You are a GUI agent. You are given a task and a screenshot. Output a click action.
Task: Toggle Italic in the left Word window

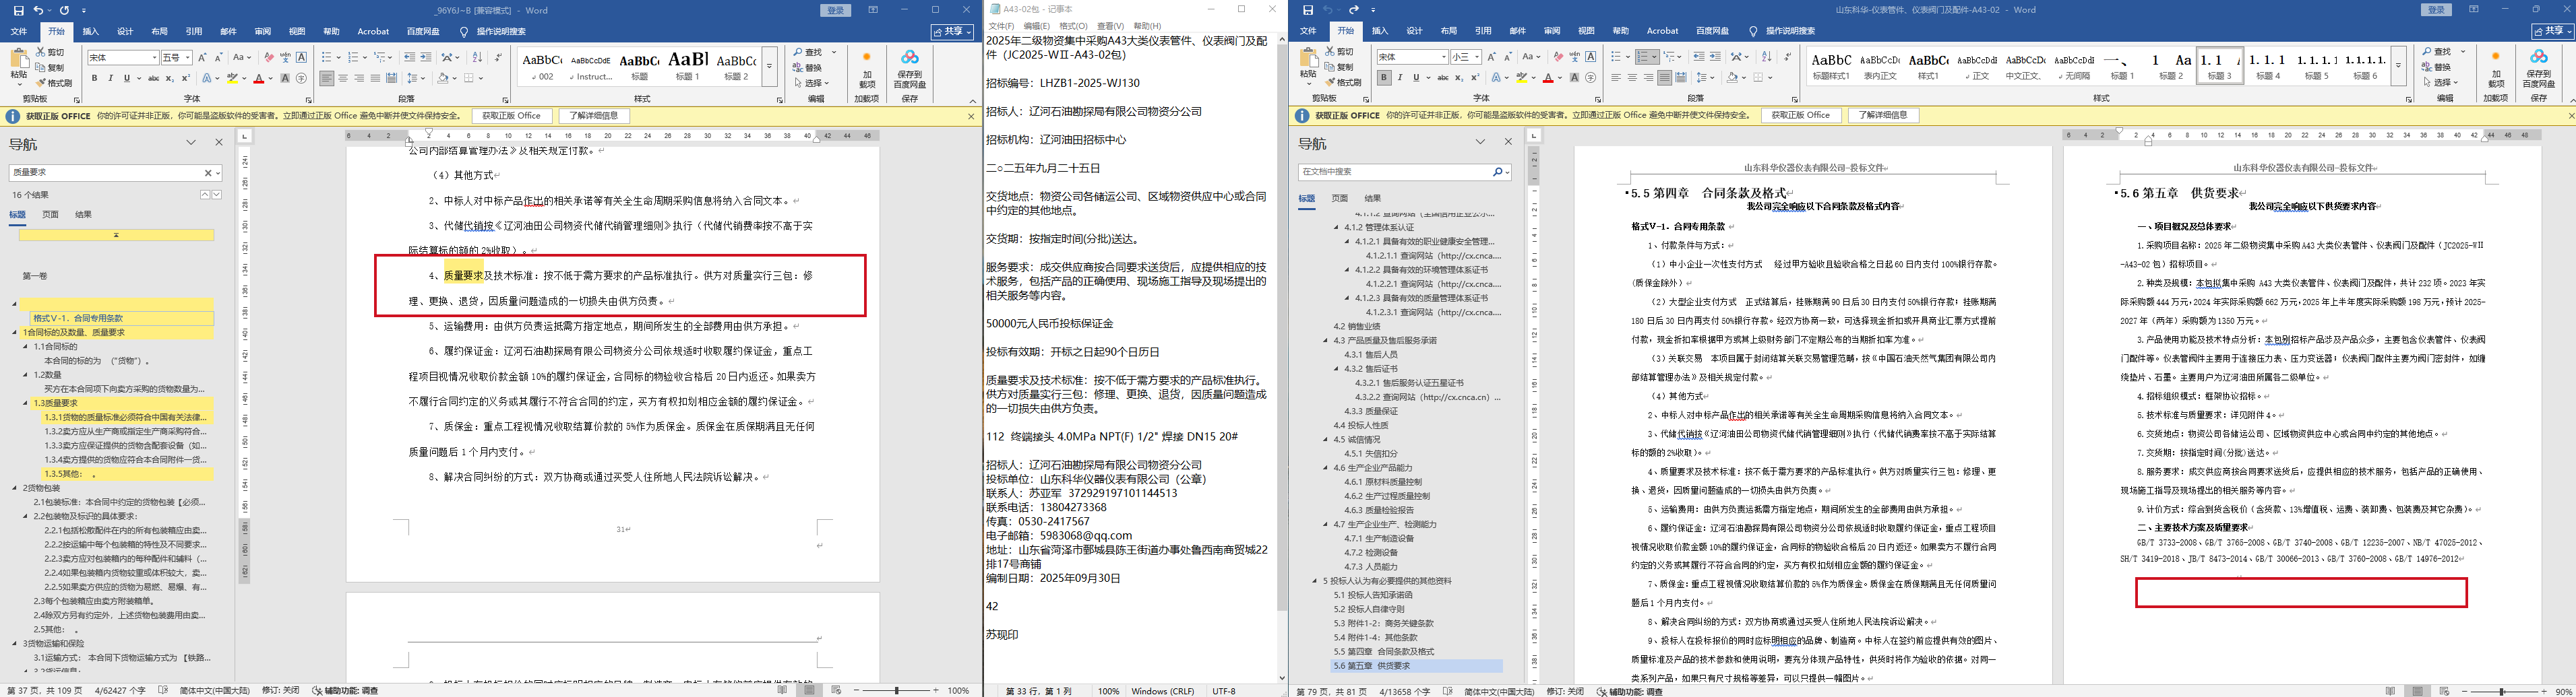pyautogui.click(x=110, y=78)
